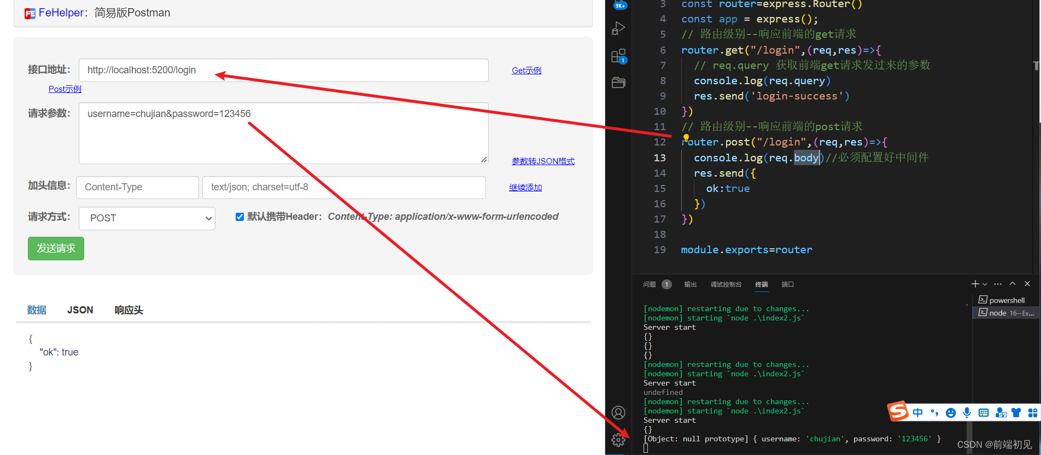This screenshot has height=455, width=1041.
Task: Click the source control 9K+ badge
Action: [620, 5]
